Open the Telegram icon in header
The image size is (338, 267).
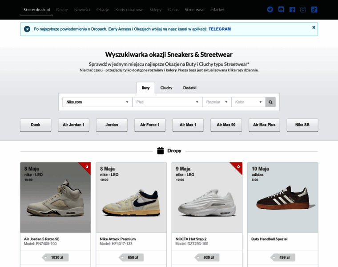[x=270, y=9]
